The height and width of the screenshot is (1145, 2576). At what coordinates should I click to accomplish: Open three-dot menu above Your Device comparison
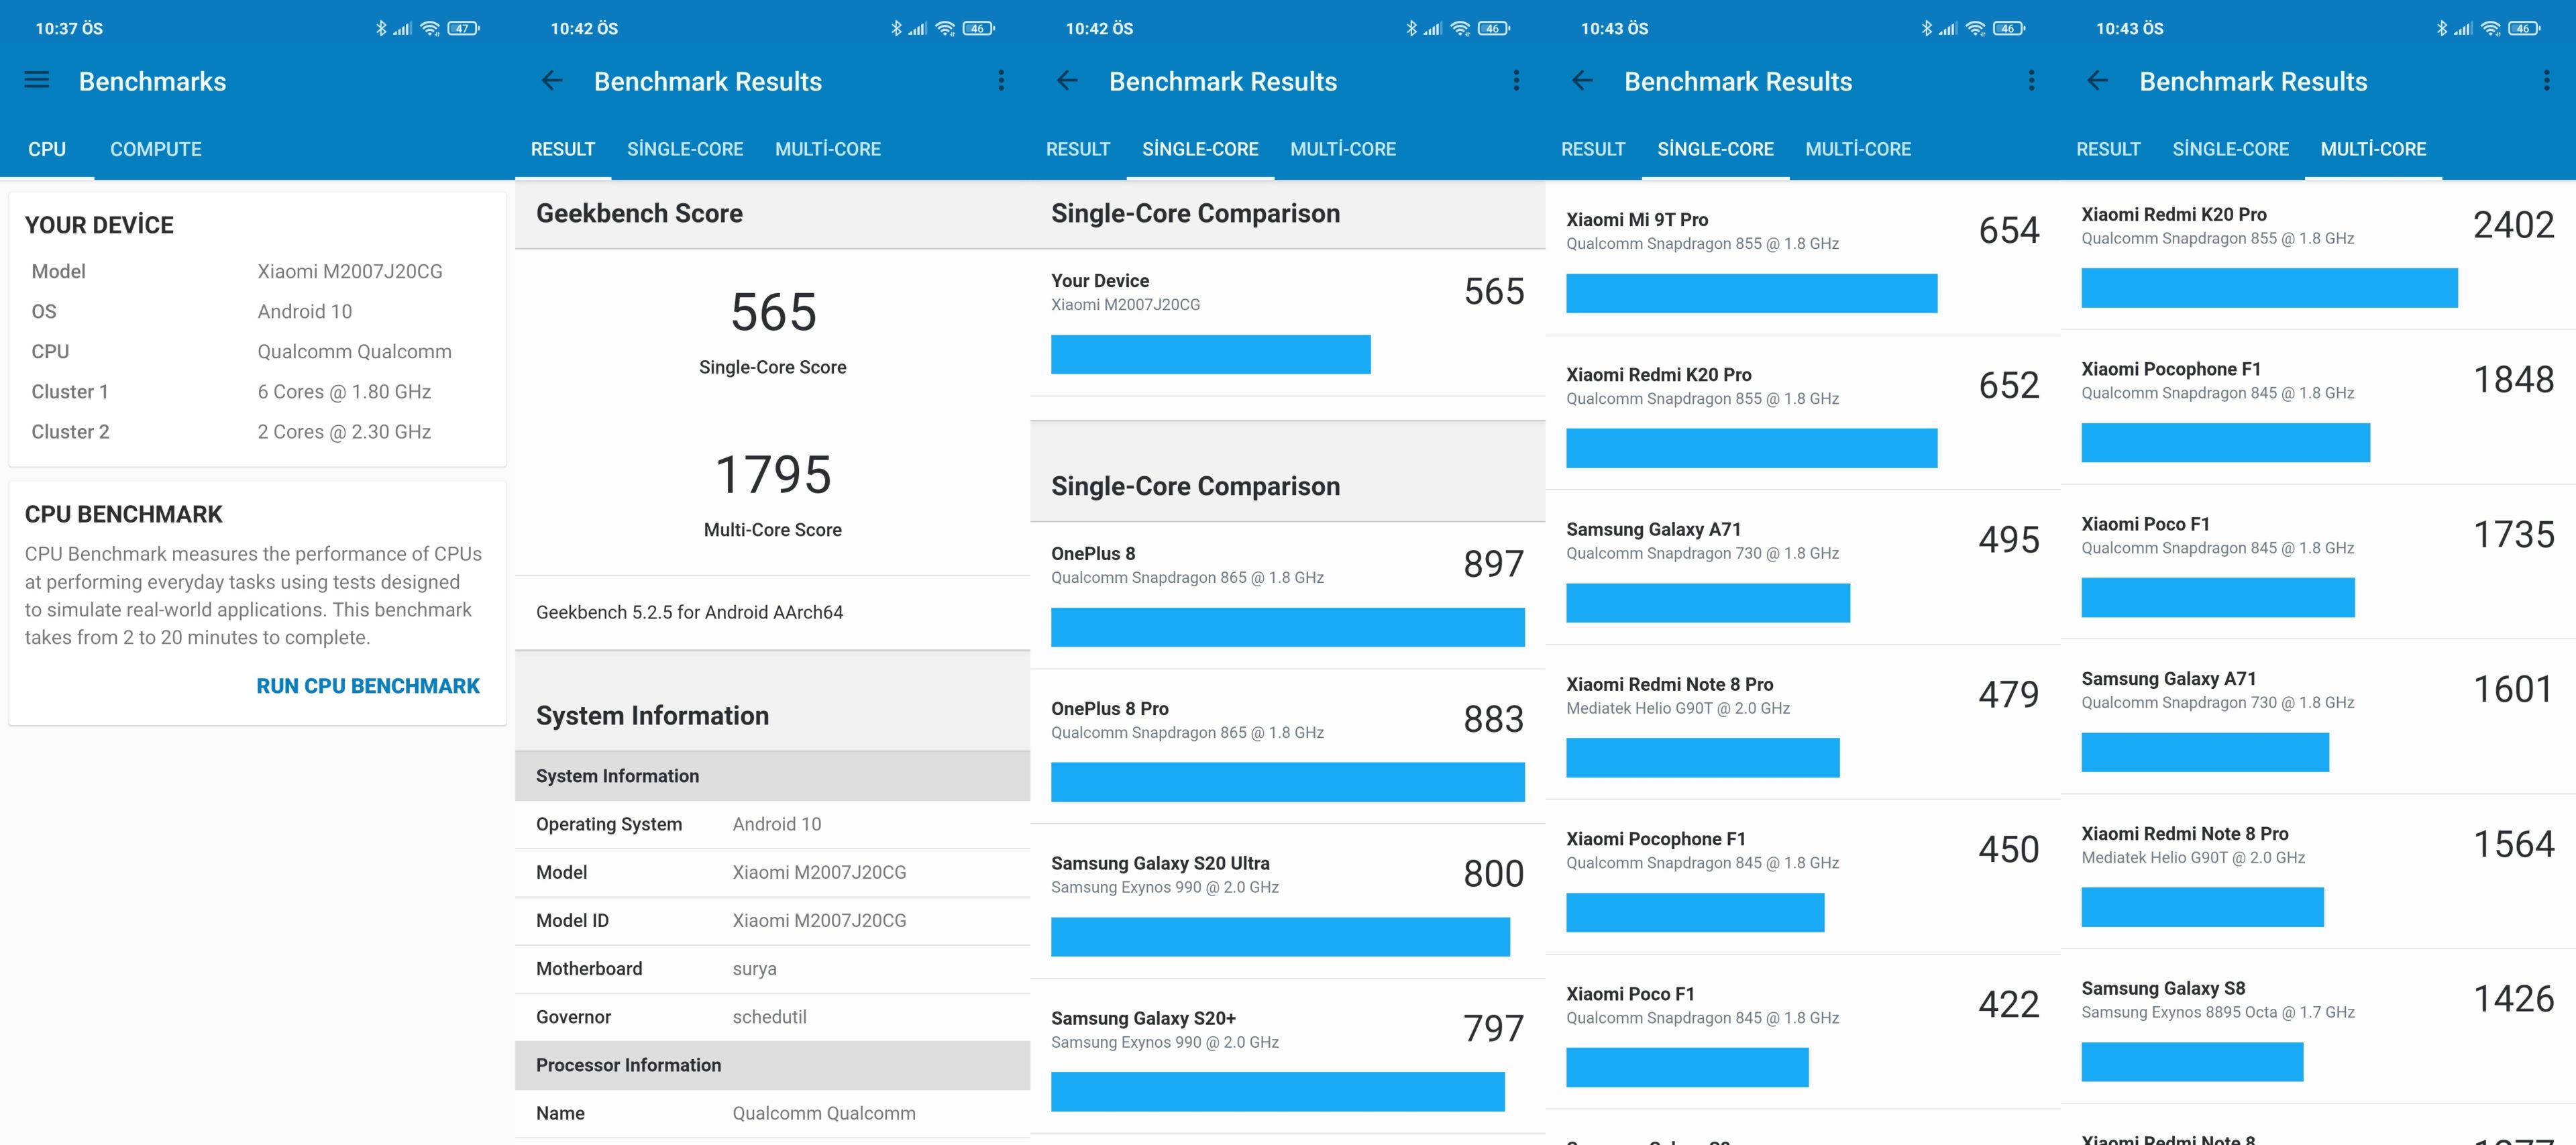pos(1516,81)
